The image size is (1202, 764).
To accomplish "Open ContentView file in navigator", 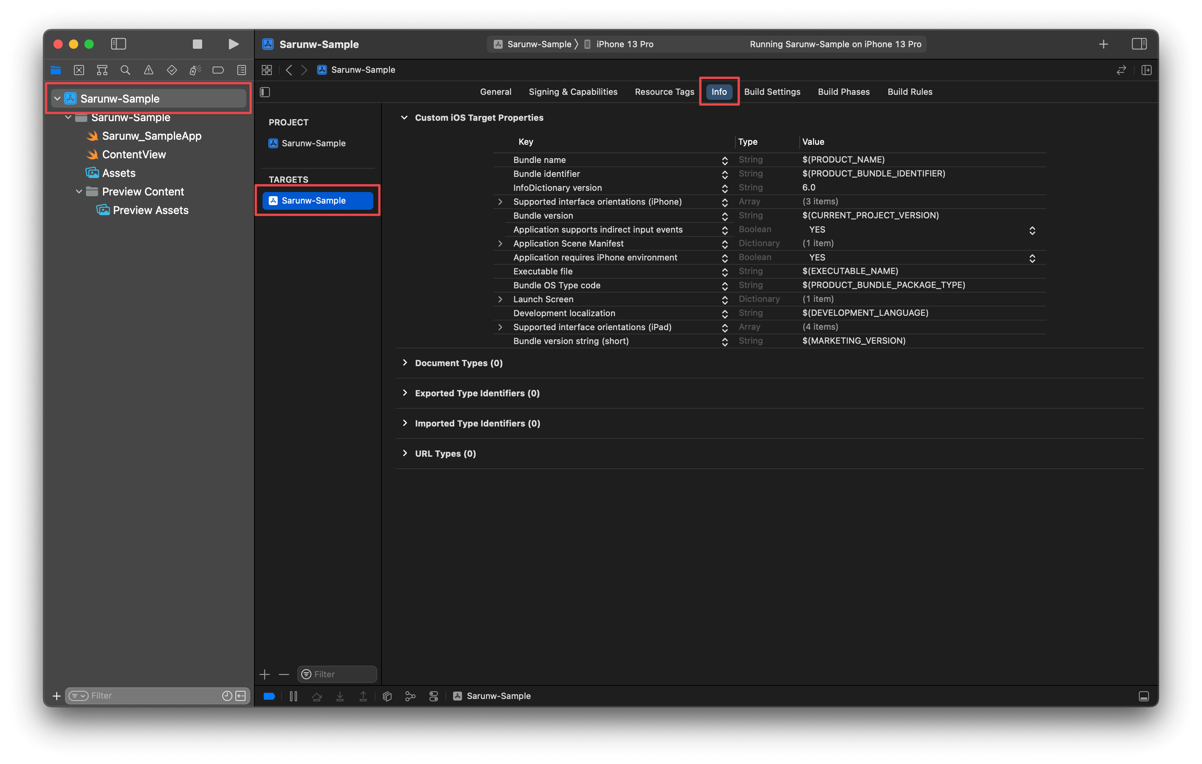I will [x=134, y=155].
